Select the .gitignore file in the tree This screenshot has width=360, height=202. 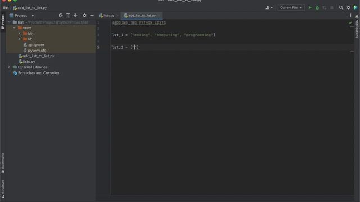coord(36,45)
